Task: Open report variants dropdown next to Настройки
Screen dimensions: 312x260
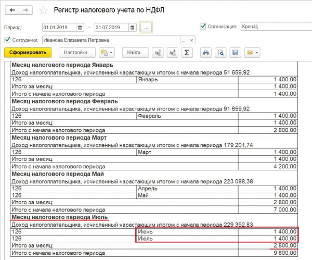Action: 107,53
